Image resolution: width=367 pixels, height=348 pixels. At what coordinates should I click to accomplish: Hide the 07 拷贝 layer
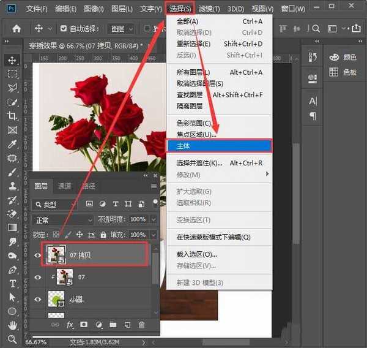point(37,254)
